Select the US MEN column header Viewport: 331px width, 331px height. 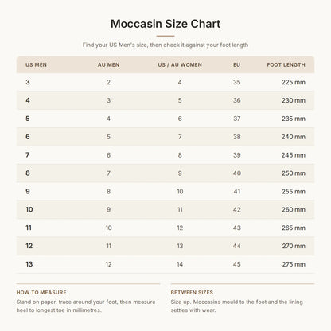pyautogui.click(x=36, y=64)
